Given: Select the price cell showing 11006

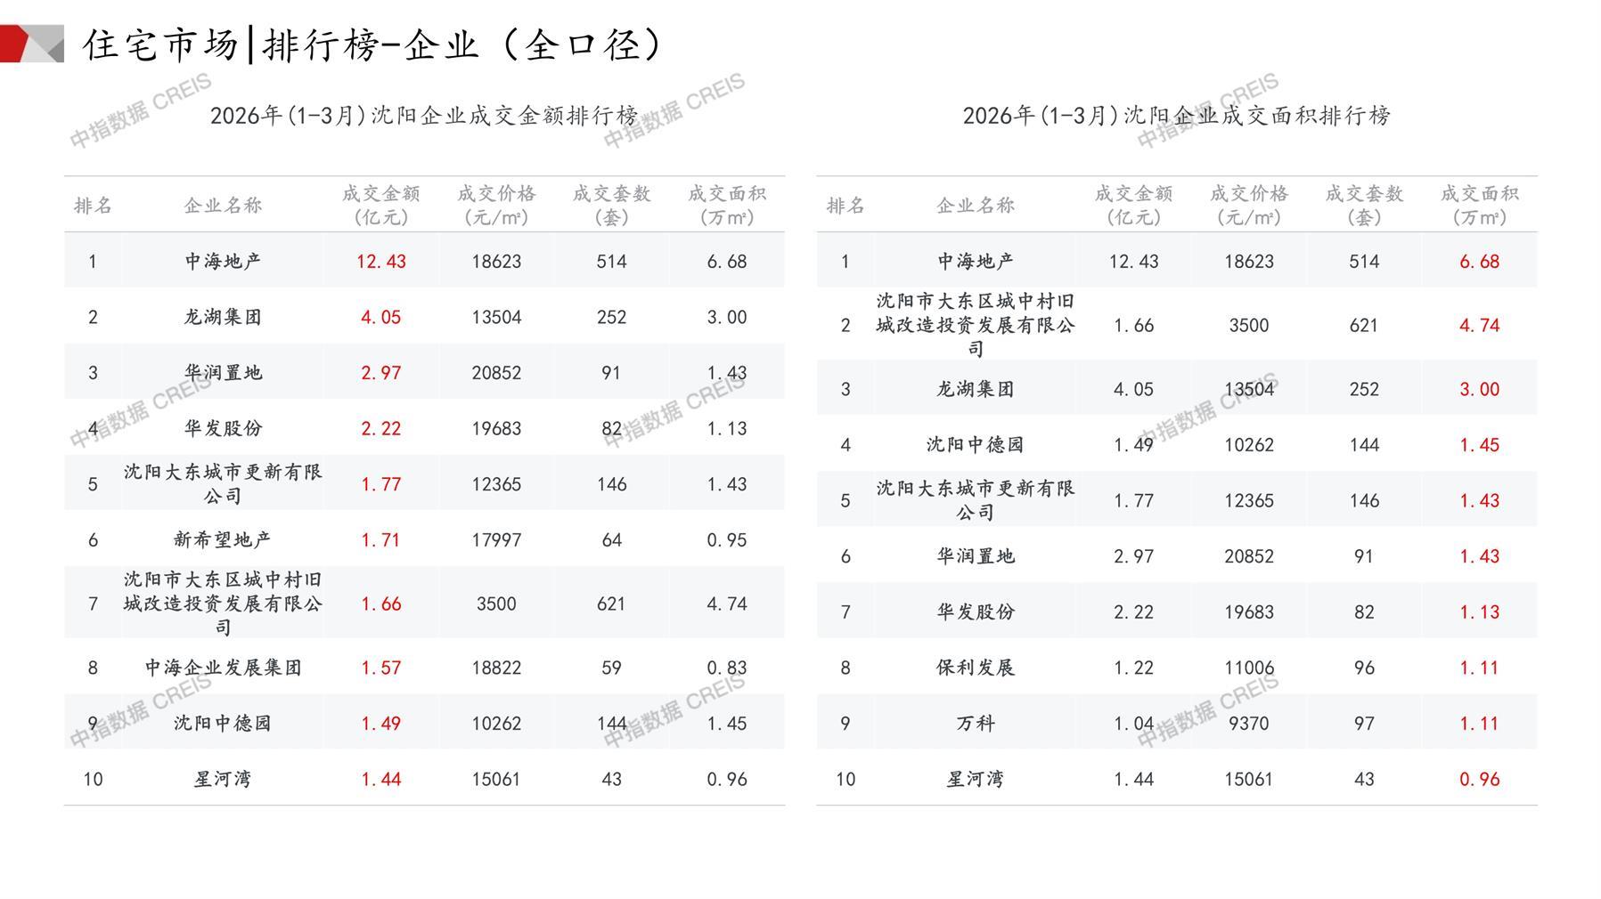Looking at the screenshot, I should click(1248, 668).
